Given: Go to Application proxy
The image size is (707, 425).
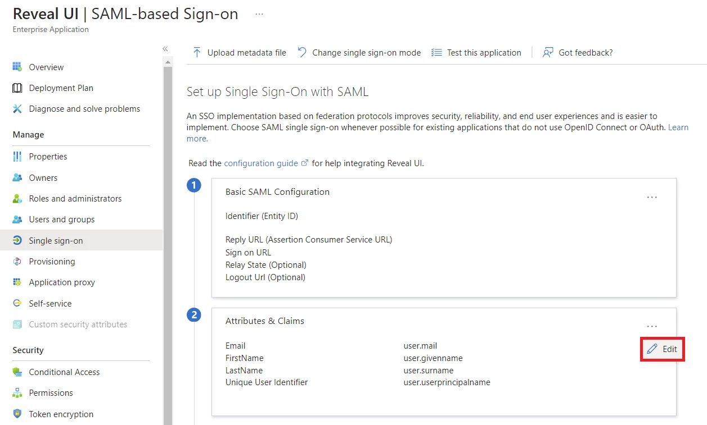Looking at the screenshot, I should 81,282.
